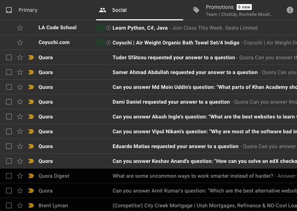Select the Keshav Anand email checkbox

9,161
